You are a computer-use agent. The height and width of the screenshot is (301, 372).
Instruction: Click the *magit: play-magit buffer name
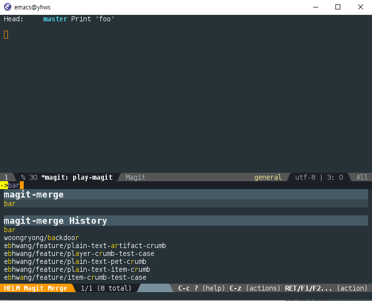coord(77,177)
